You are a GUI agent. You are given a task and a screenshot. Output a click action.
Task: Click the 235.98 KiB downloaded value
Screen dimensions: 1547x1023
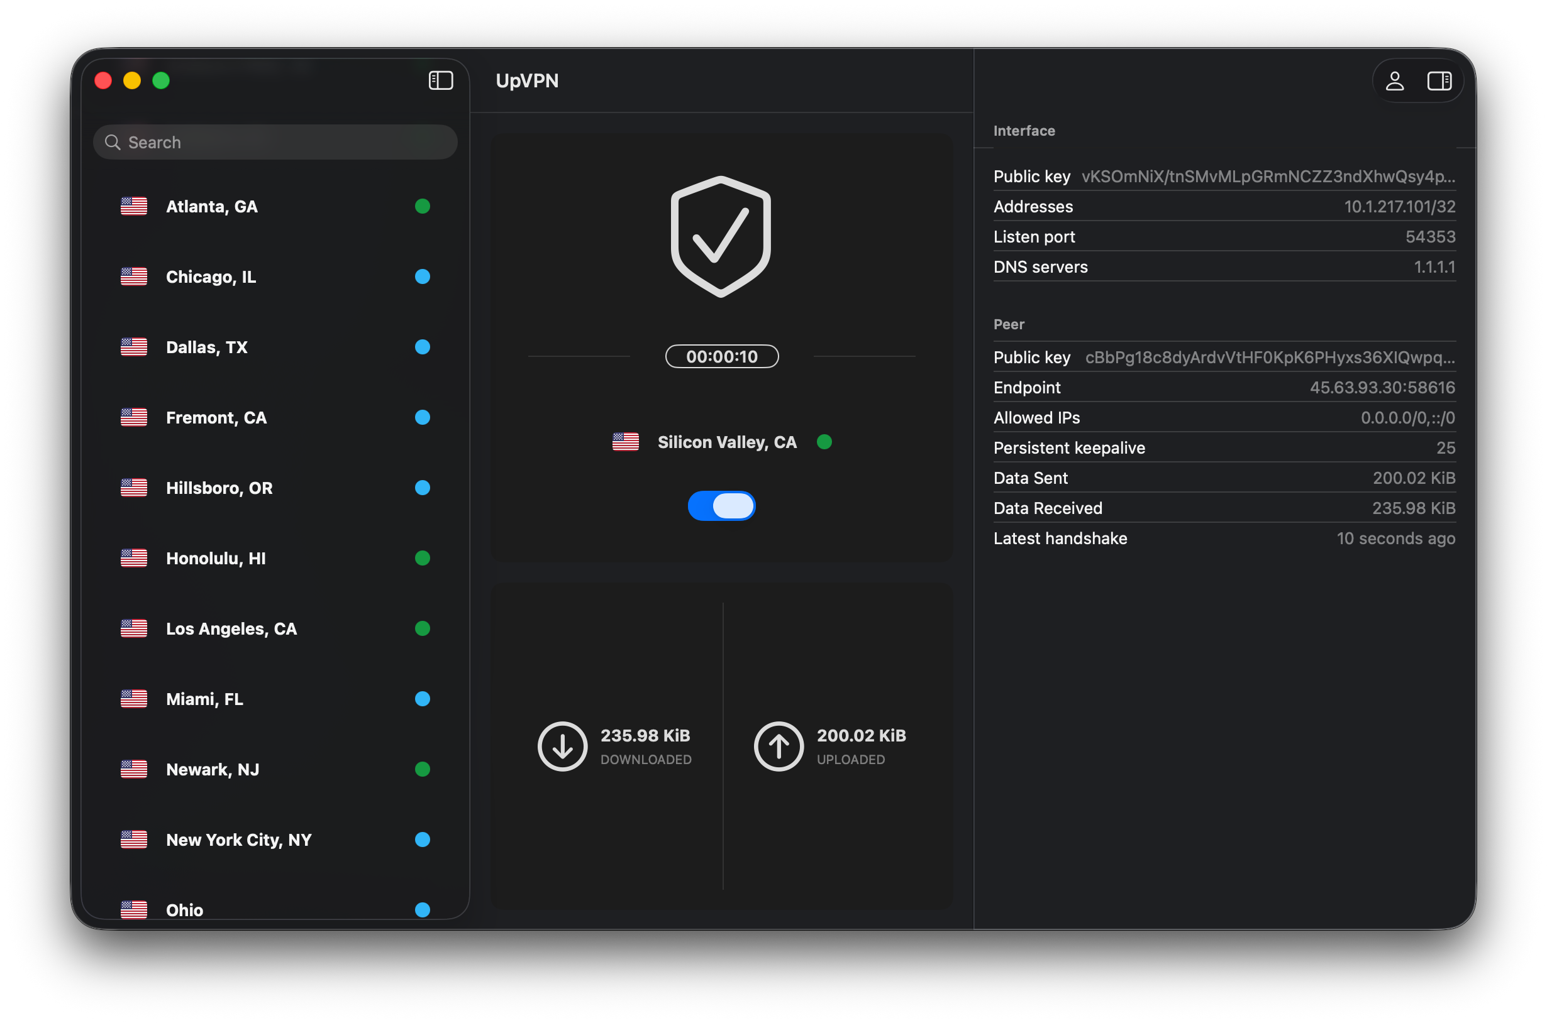point(645,736)
